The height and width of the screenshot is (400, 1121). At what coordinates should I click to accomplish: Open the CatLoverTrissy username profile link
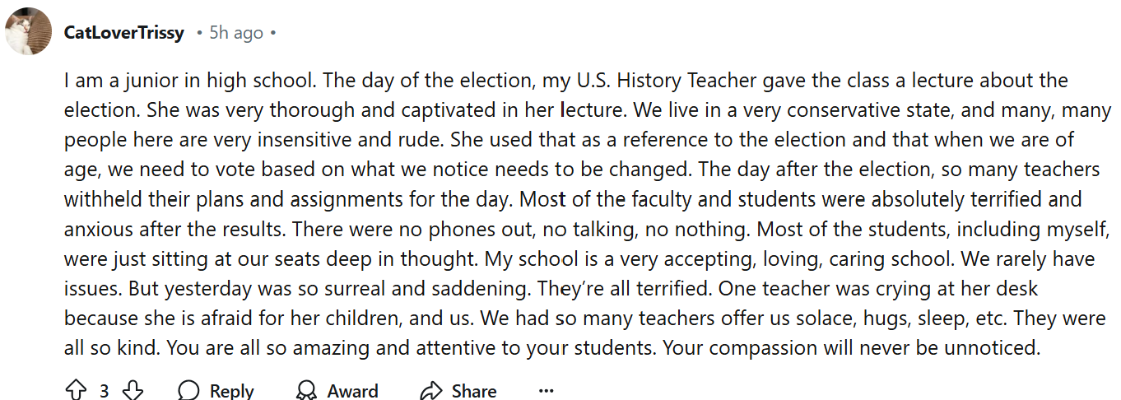click(123, 33)
